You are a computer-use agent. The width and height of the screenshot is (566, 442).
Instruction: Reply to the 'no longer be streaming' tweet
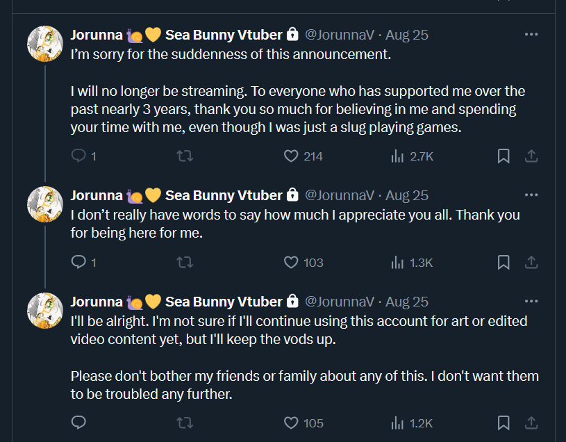(x=79, y=156)
